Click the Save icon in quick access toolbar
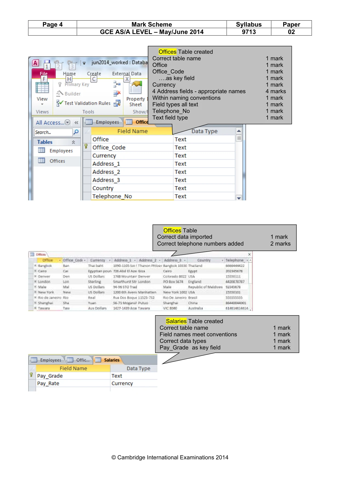The width and height of the screenshot is (340, 481). 47,63
